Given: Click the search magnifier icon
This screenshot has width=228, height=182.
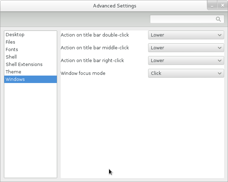Looking at the screenshot, I should [x=218, y=19].
